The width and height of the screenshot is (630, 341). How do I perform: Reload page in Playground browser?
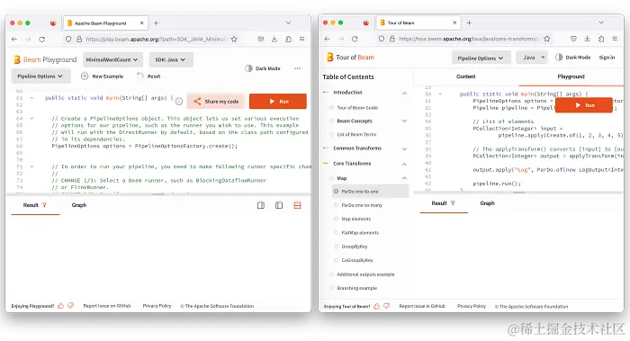(41, 39)
